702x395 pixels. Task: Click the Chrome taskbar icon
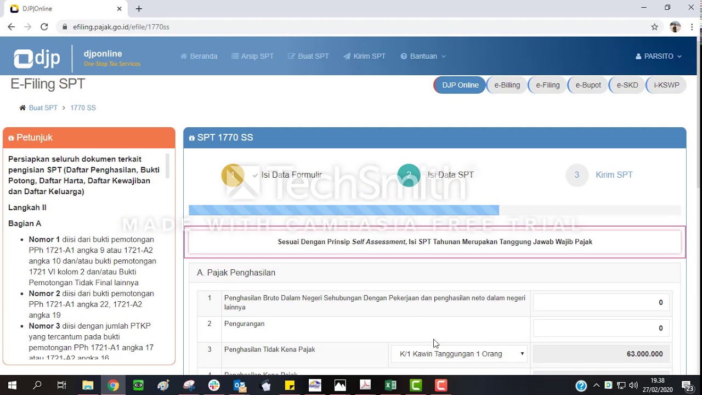point(113,386)
